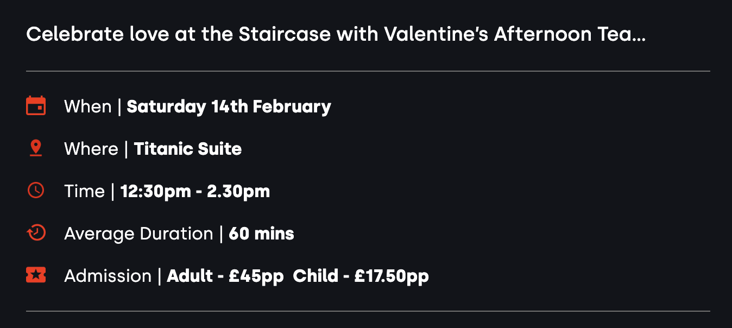
Task: Open the Titanic Suite venue text
Action: [188, 149]
